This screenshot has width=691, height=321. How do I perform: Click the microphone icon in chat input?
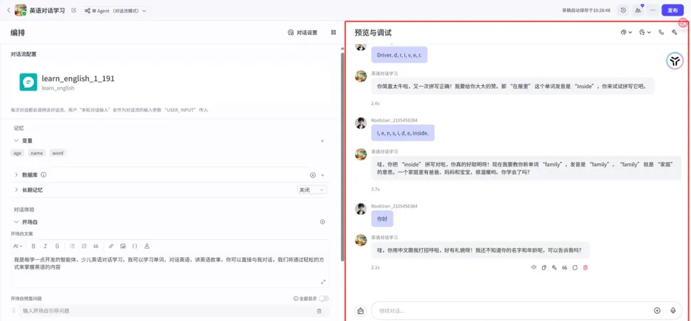pyautogui.click(x=673, y=310)
